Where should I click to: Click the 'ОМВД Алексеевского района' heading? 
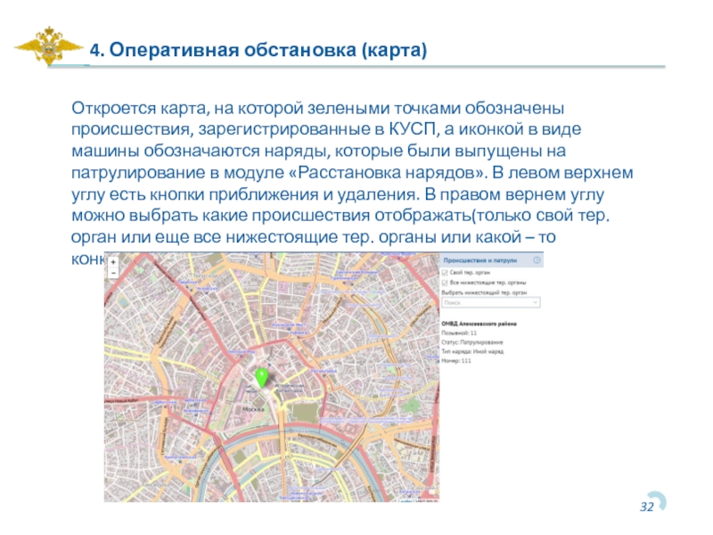[x=479, y=324]
